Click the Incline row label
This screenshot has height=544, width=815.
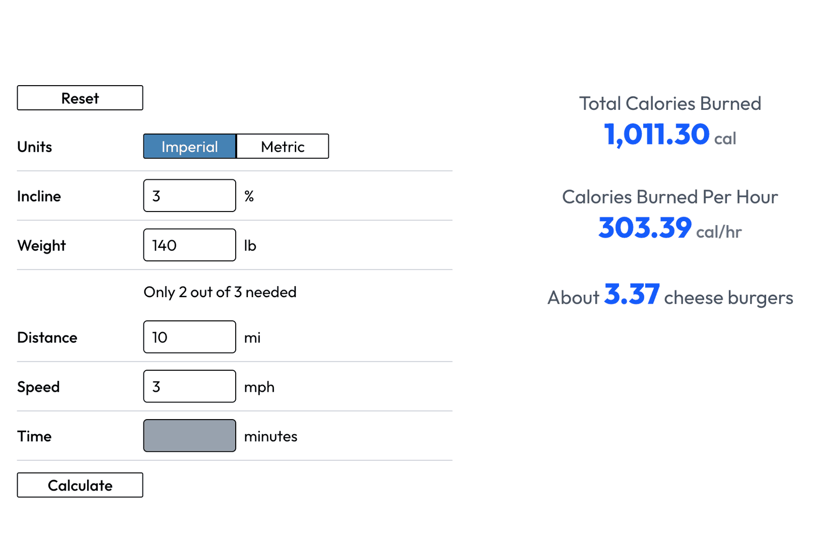pyautogui.click(x=39, y=196)
